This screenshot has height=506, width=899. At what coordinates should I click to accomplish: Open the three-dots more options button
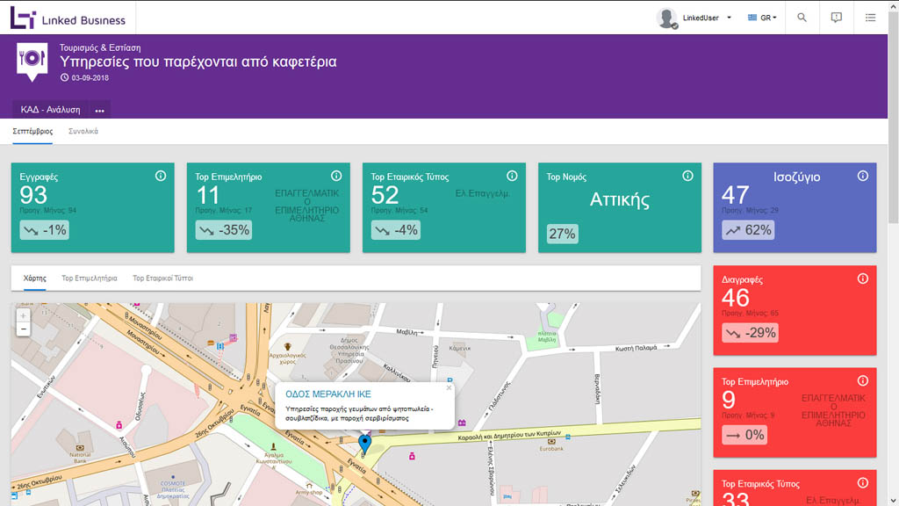point(100,110)
